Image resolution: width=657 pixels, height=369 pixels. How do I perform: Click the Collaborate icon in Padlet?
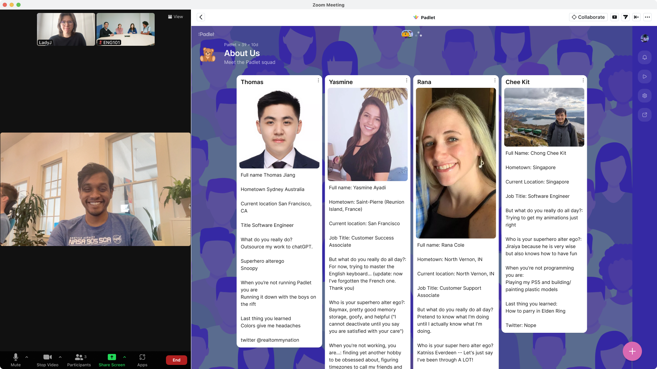589,17
